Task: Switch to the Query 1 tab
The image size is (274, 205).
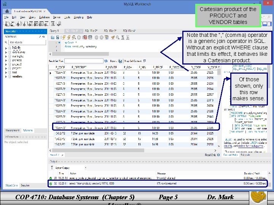Action: pos(54,31)
